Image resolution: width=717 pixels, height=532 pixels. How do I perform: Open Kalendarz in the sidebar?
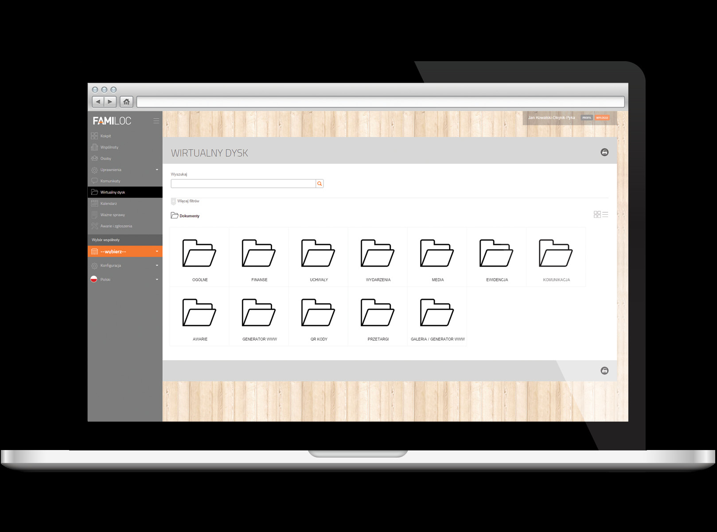125,204
